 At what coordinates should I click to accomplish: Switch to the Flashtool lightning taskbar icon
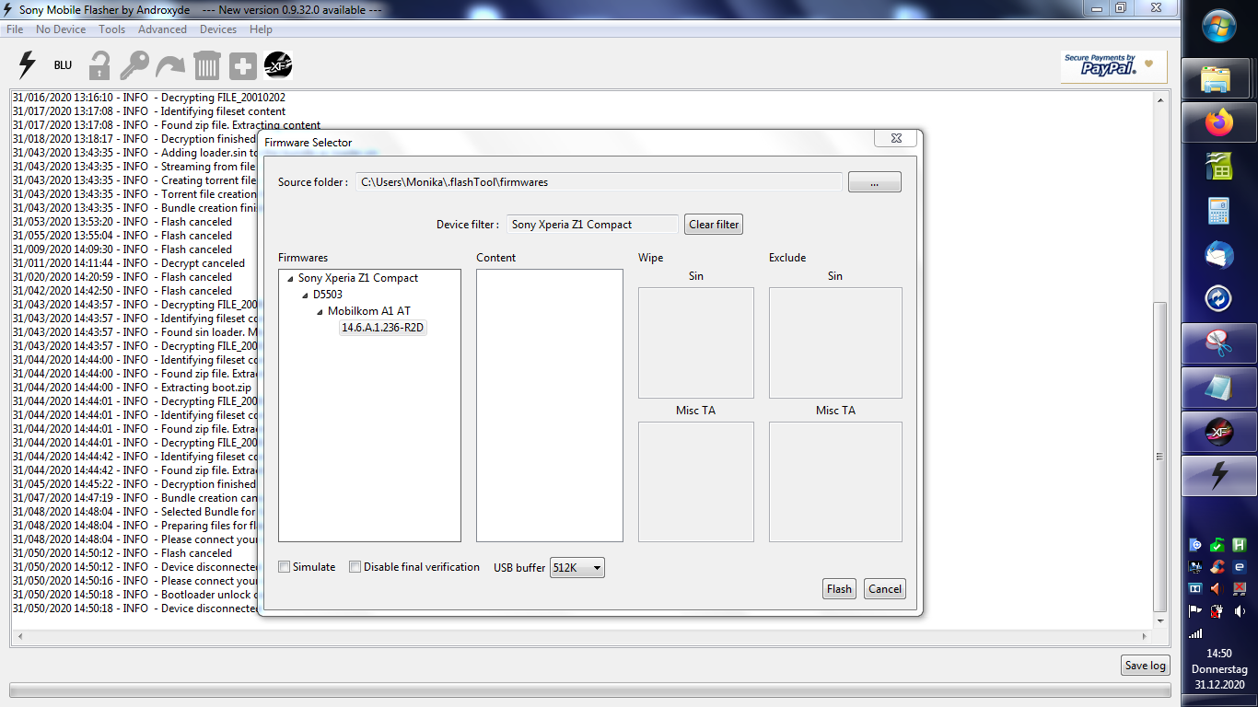pyautogui.click(x=1219, y=476)
